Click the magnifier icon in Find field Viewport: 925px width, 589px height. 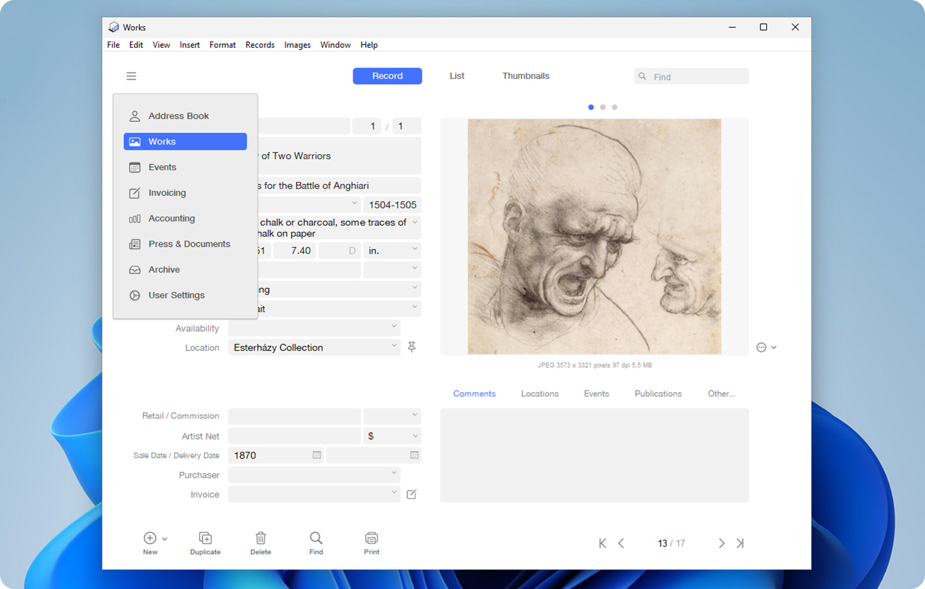642,76
